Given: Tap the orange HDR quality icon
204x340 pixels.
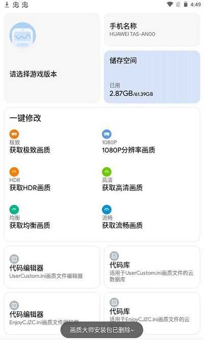Looking at the screenshot, I should tap(14, 172).
